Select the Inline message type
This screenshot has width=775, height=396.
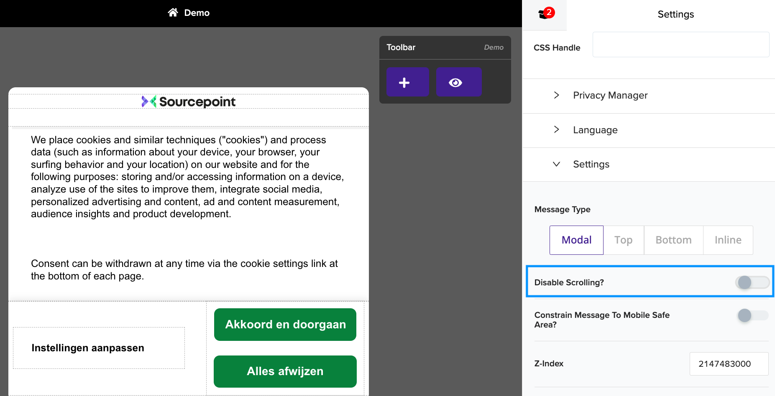[x=728, y=240]
